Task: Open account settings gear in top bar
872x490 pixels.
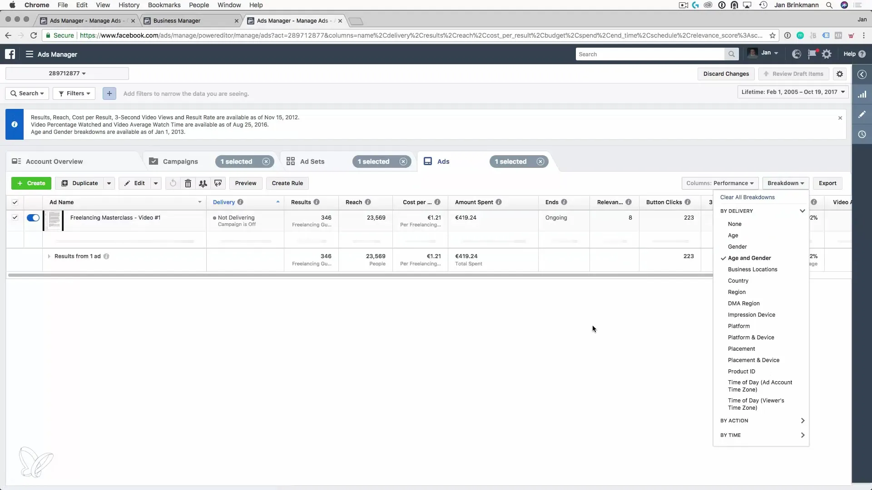Action: coord(827,54)
